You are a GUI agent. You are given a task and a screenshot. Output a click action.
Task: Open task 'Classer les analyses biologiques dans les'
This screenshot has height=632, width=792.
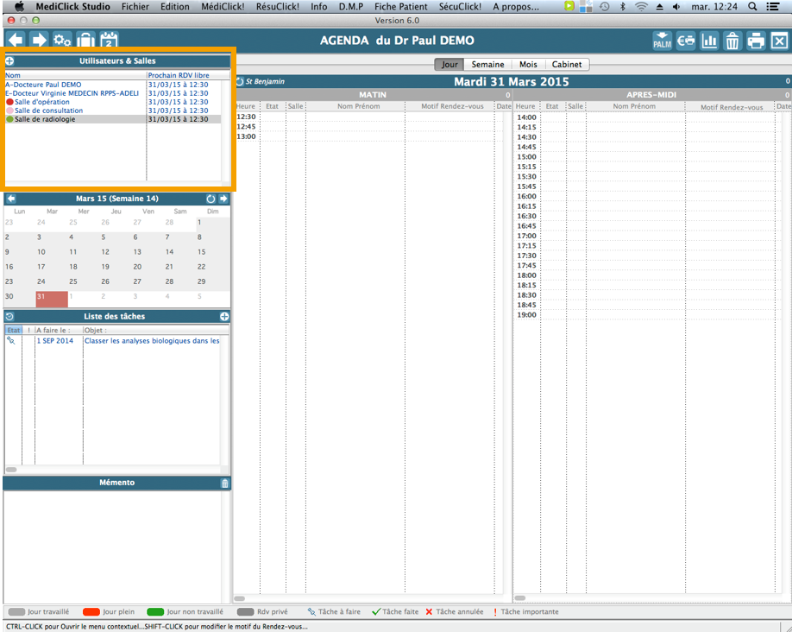tap(152, 341)
